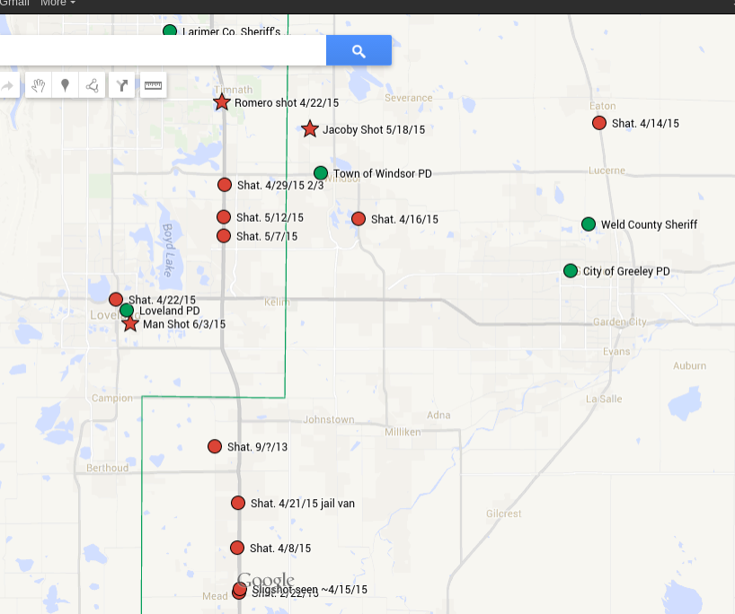Click the Shat. 4/21/15 jail van marker

tap(238, 504)
